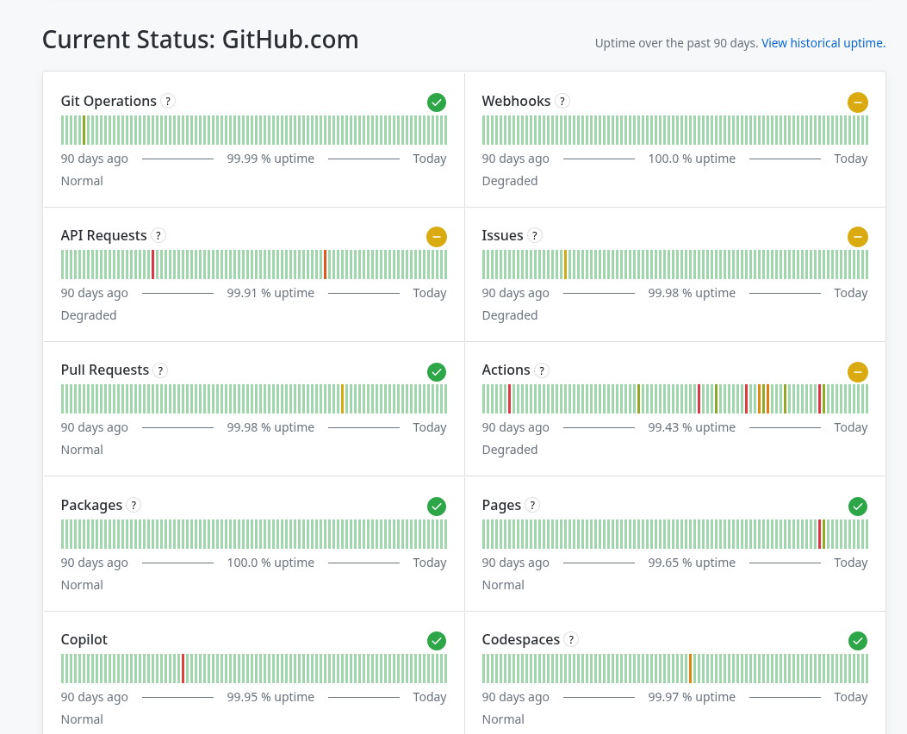The image size is (907, 734).
Task: Click the API Requests component title
Action: click(103, 235)
